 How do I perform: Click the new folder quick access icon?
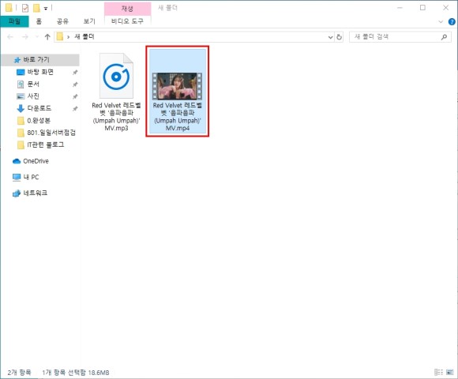coord(36,8)
